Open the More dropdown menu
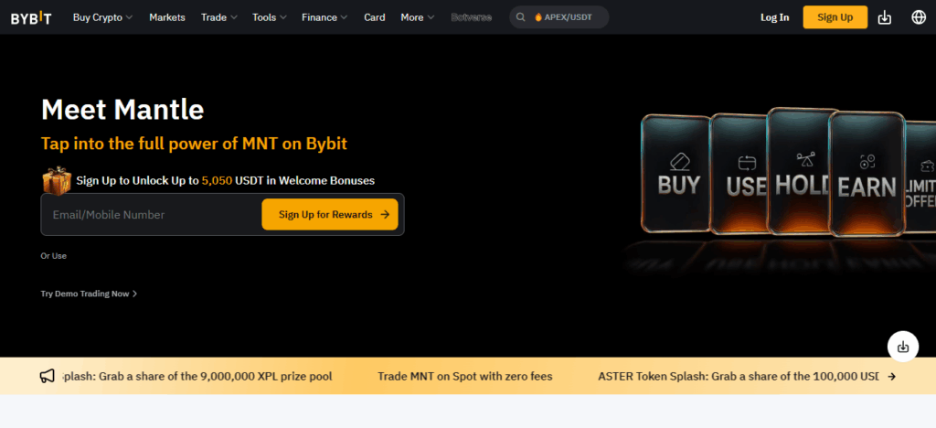 [x=417, y=17]
